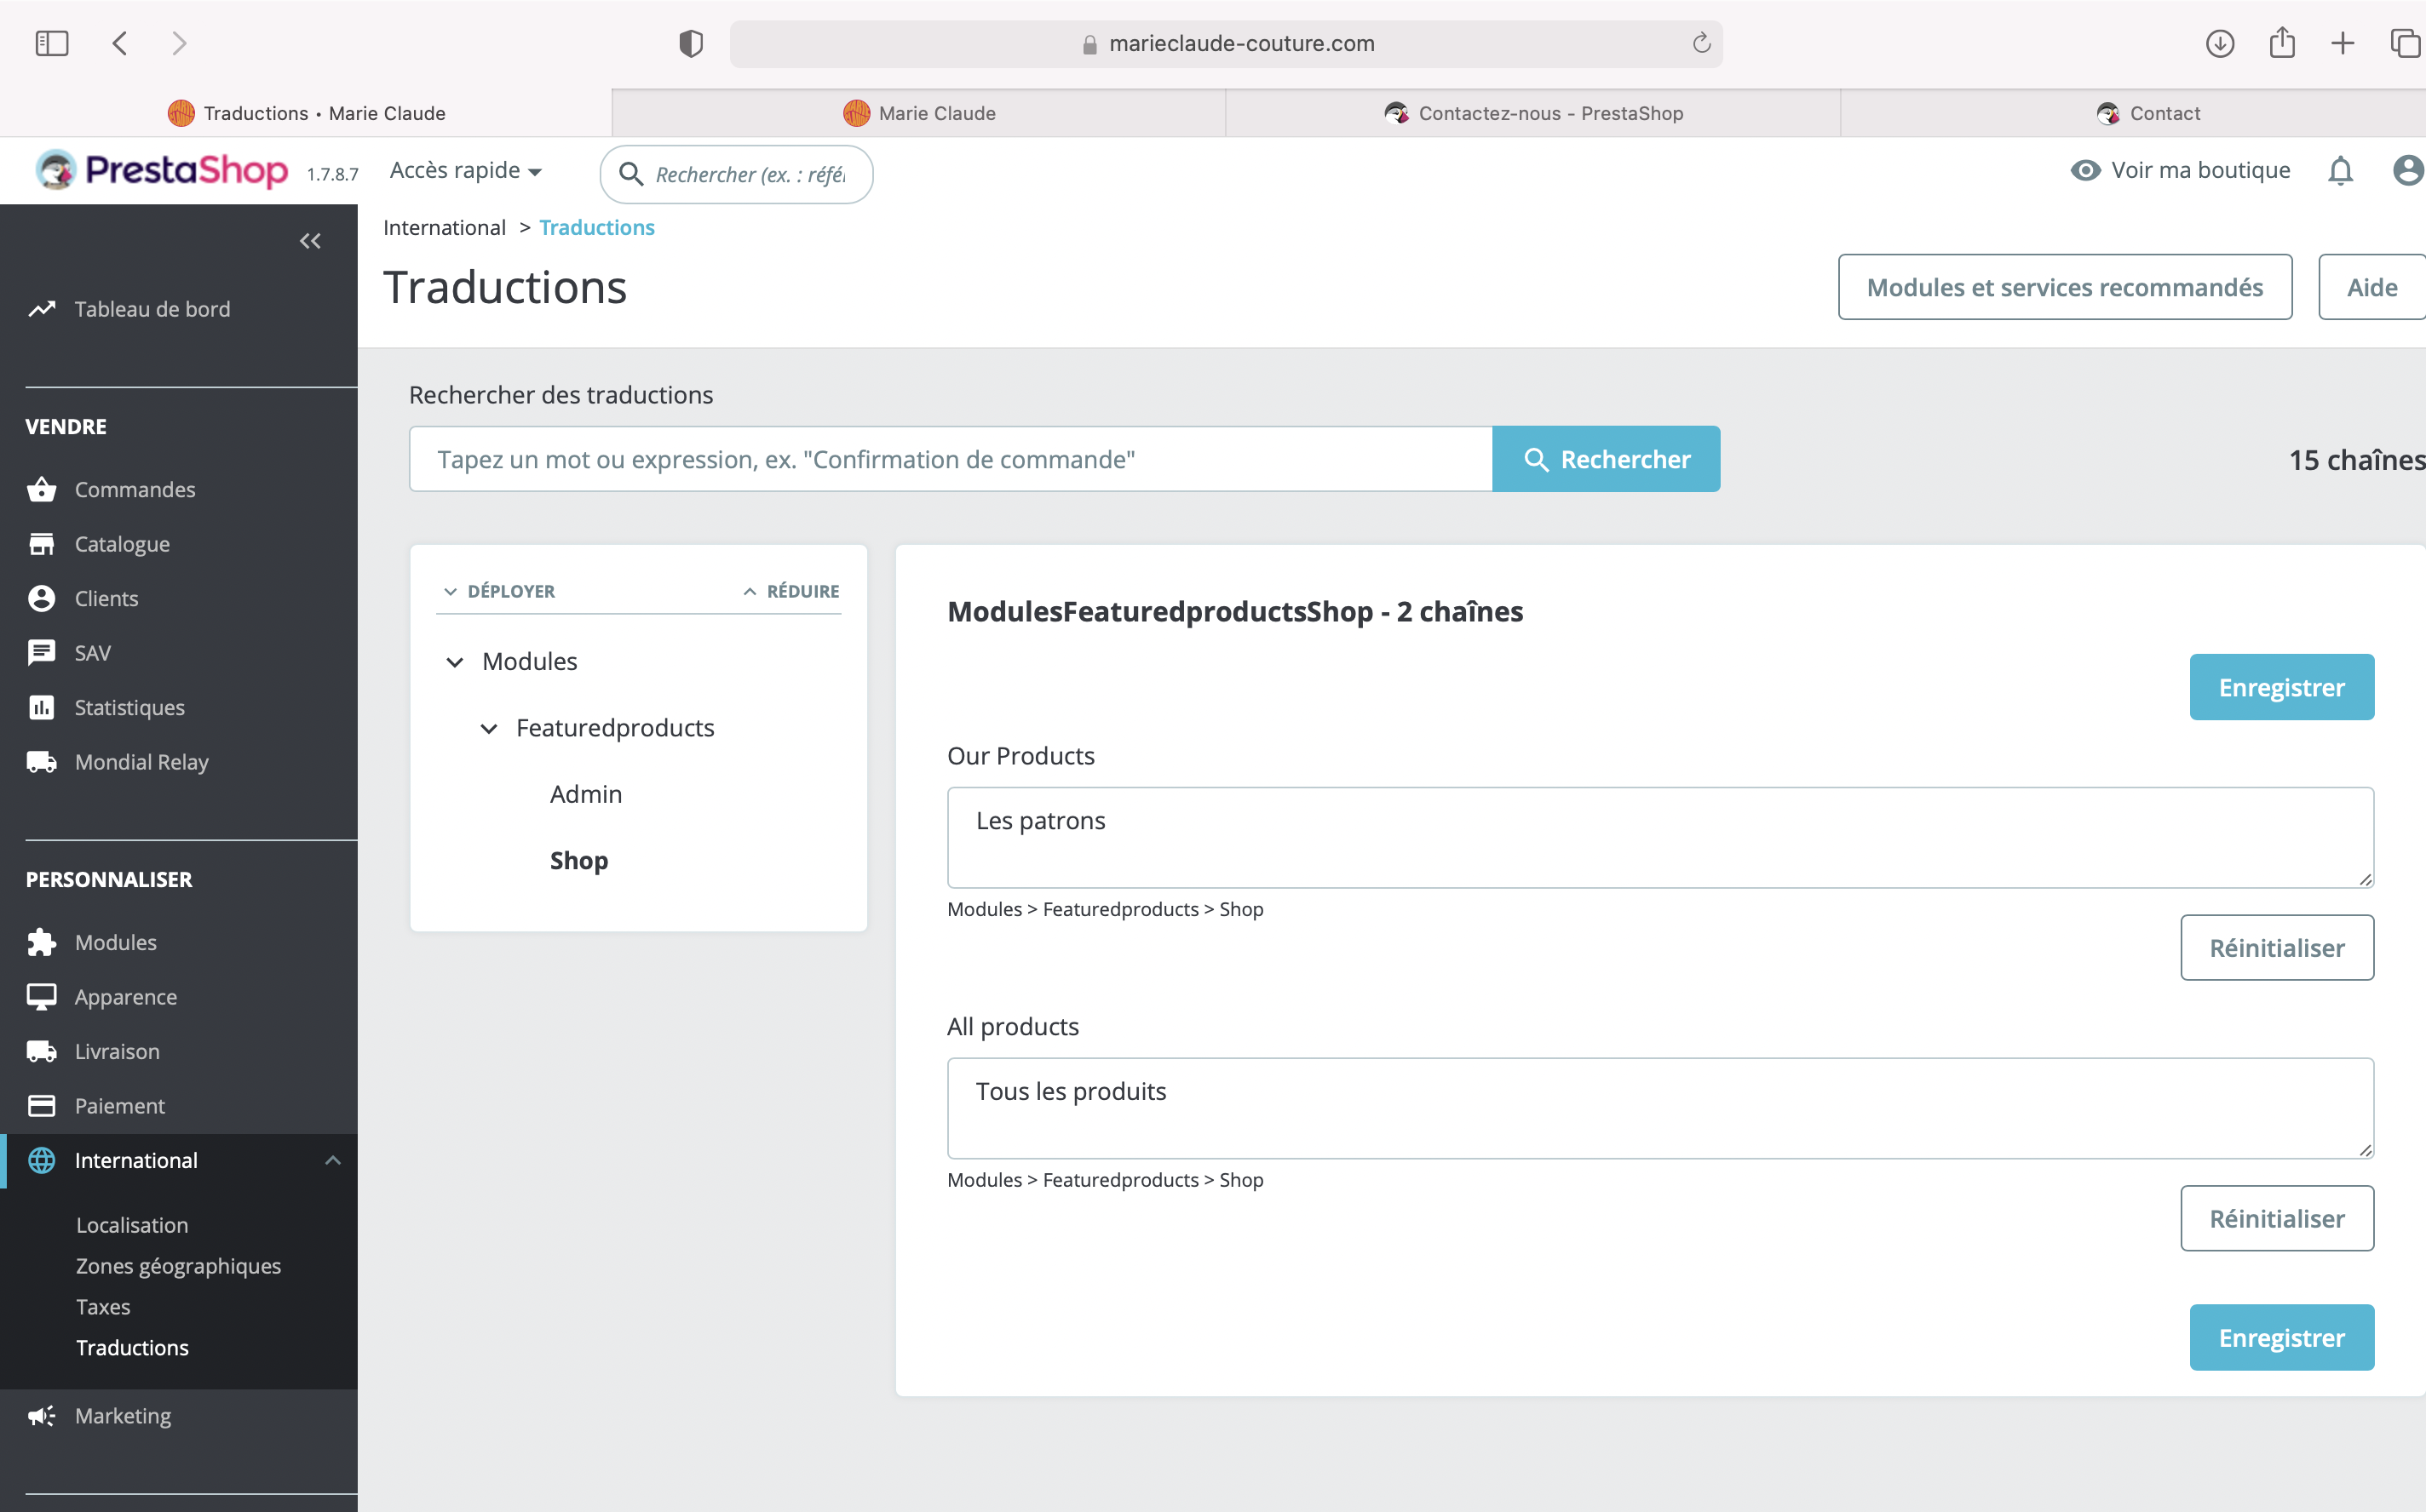Click RÉDUIRE to collapse all
Viewport: 2426px width, 1512px height.
click(x=791, y=591)
